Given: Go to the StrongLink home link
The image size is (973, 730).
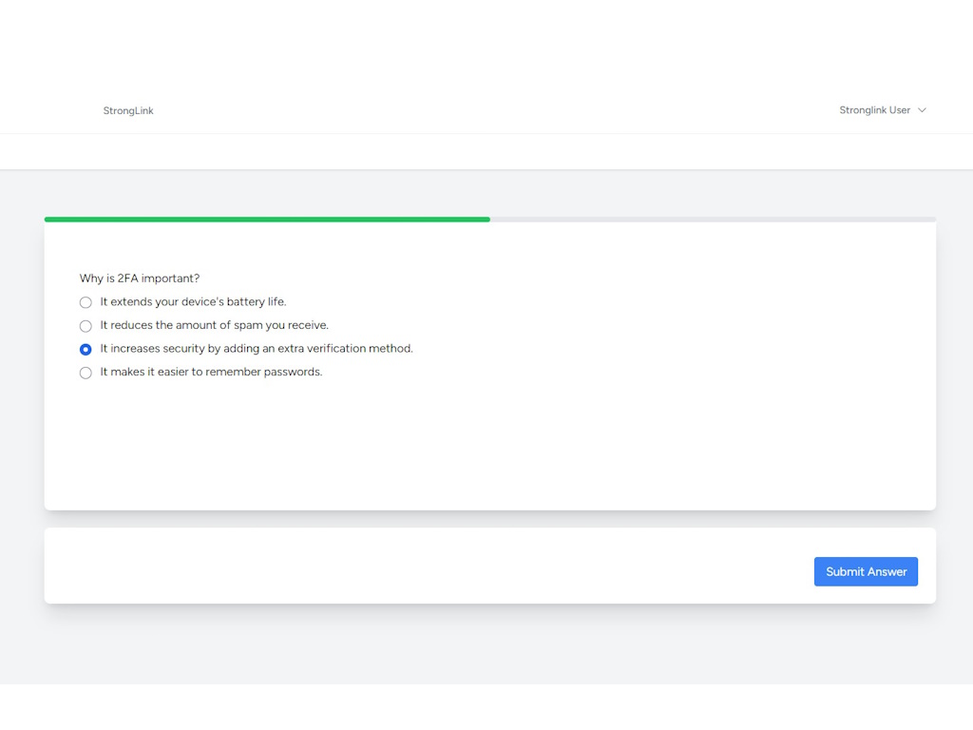Looking at the screenshot, I should click(x=128, y=110).
